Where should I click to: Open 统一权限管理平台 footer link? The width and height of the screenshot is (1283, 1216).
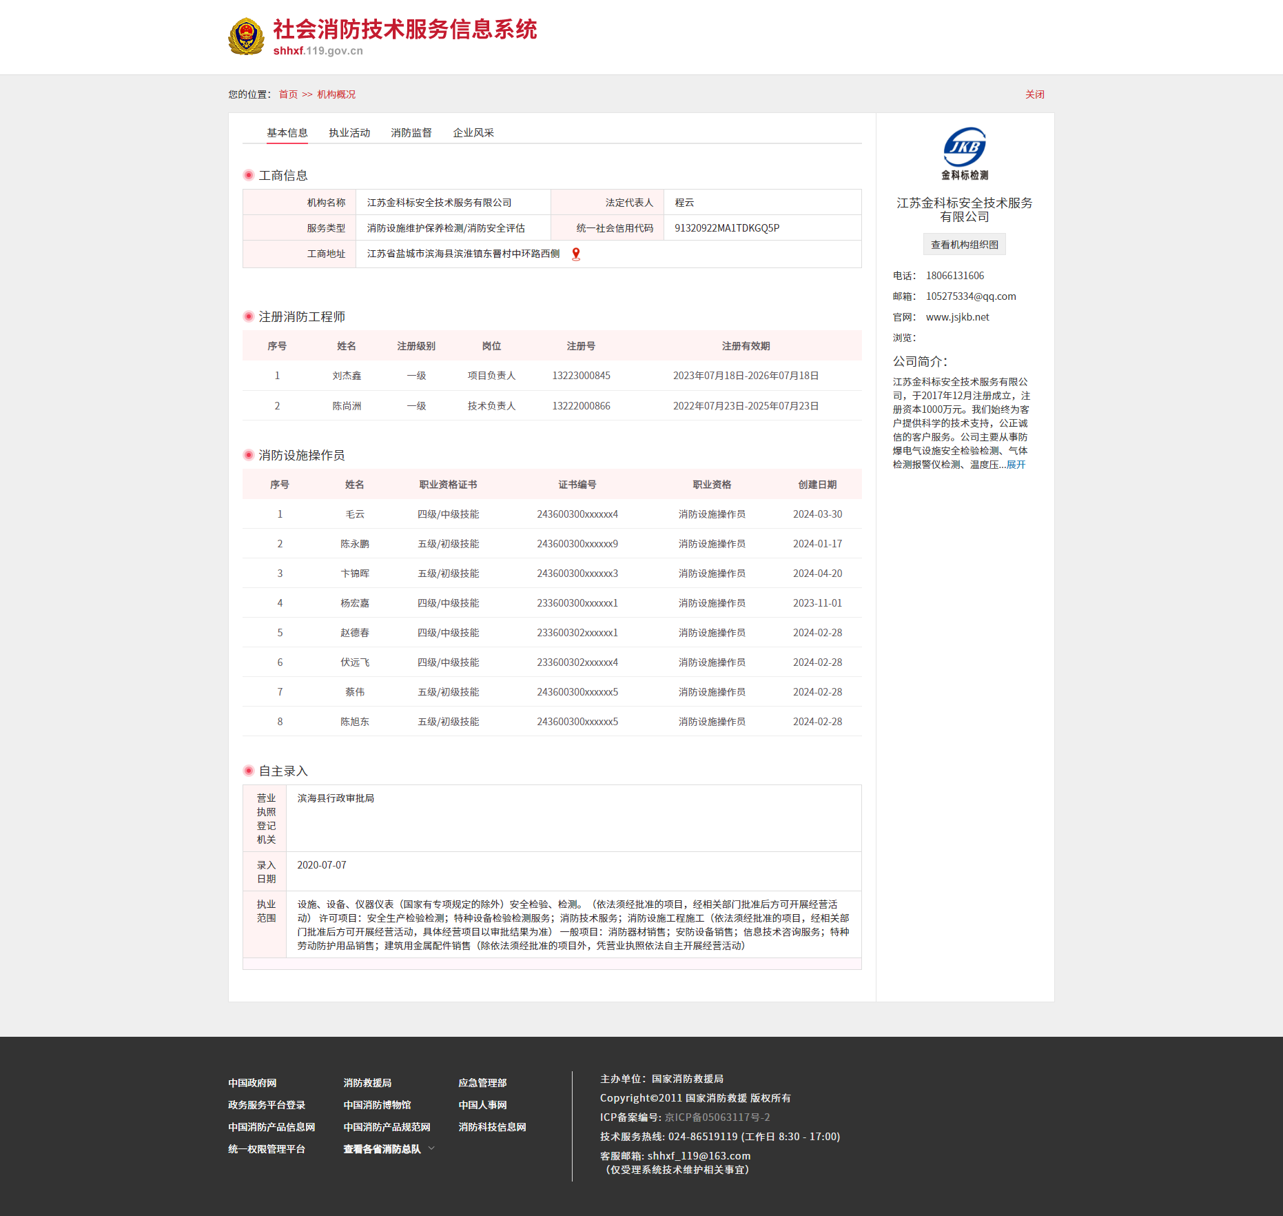[267, 1149]
